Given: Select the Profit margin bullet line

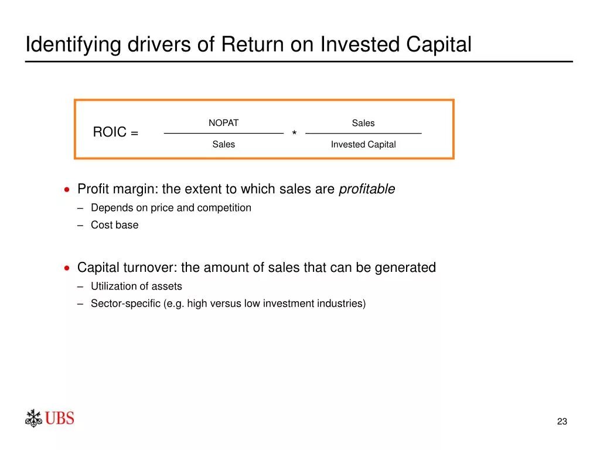Looking at the screenshot, I should (236, 189).
